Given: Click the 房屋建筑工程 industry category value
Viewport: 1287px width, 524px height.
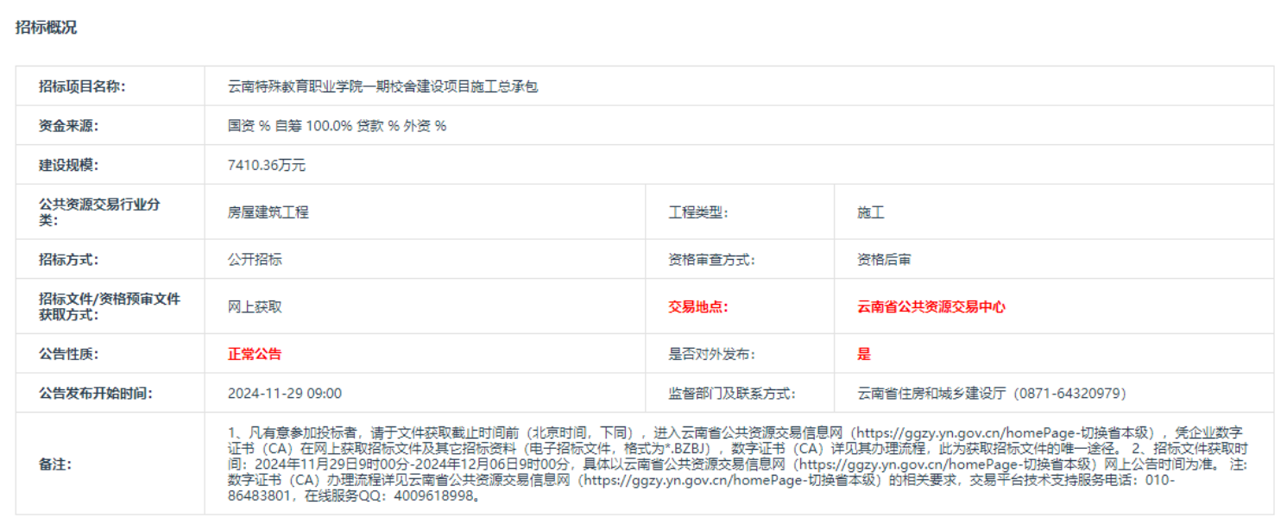Looking at the screenshot, I should (268, 212).
